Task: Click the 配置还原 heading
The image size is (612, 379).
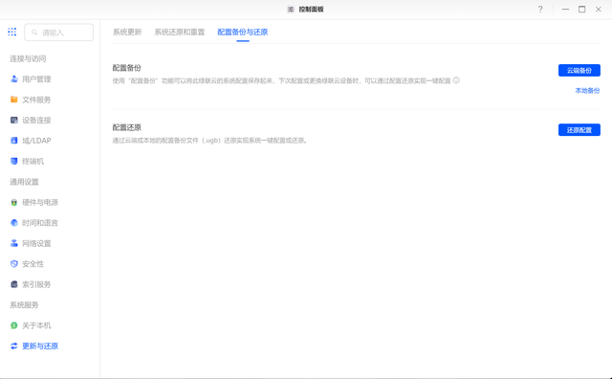Action: (126, 127)
